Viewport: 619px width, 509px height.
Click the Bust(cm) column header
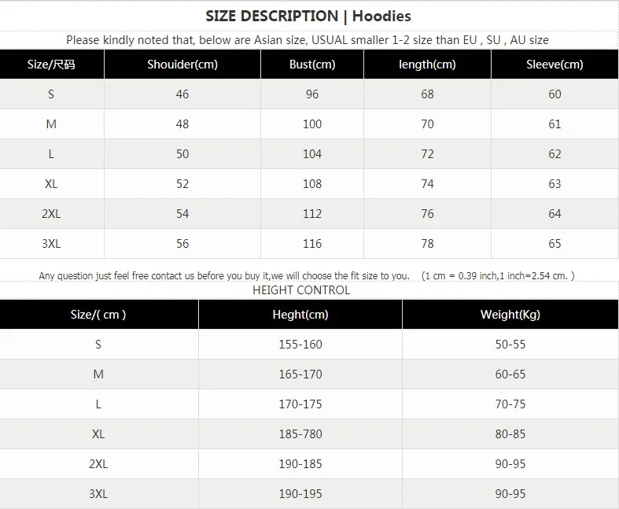click(312, 65)
